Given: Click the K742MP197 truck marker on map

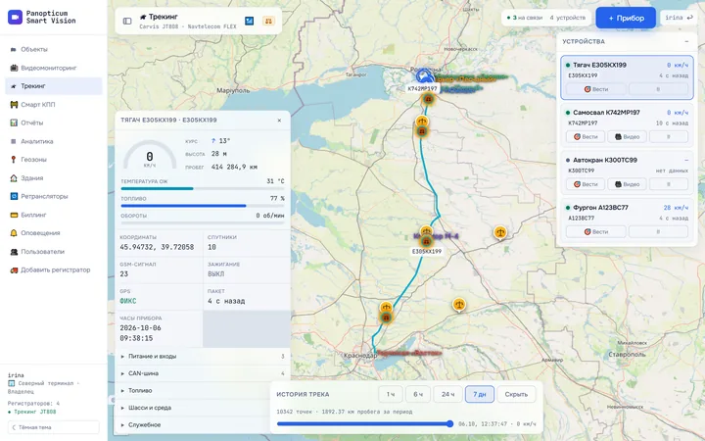Looking at the screenshot, I should tap(424, 77).
